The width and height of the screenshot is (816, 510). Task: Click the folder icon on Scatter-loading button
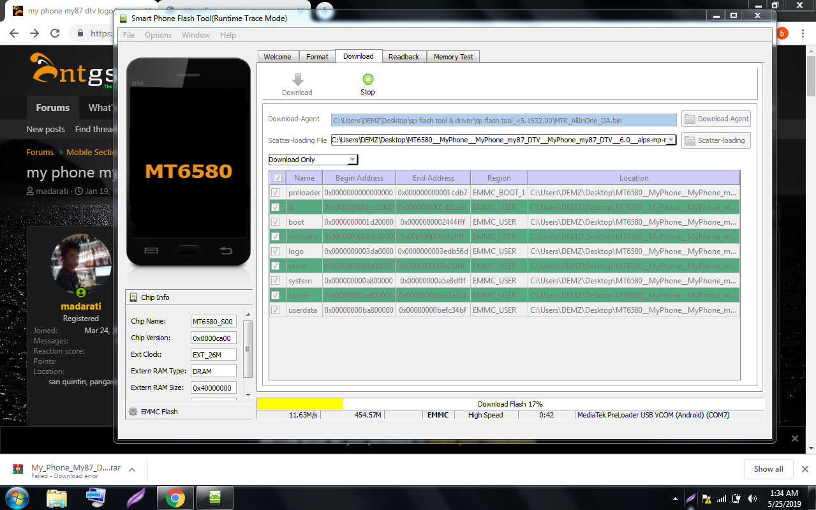[x=690, y=140]
